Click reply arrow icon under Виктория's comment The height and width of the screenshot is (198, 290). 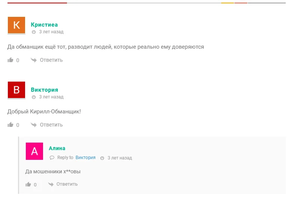tap(34, 125)
